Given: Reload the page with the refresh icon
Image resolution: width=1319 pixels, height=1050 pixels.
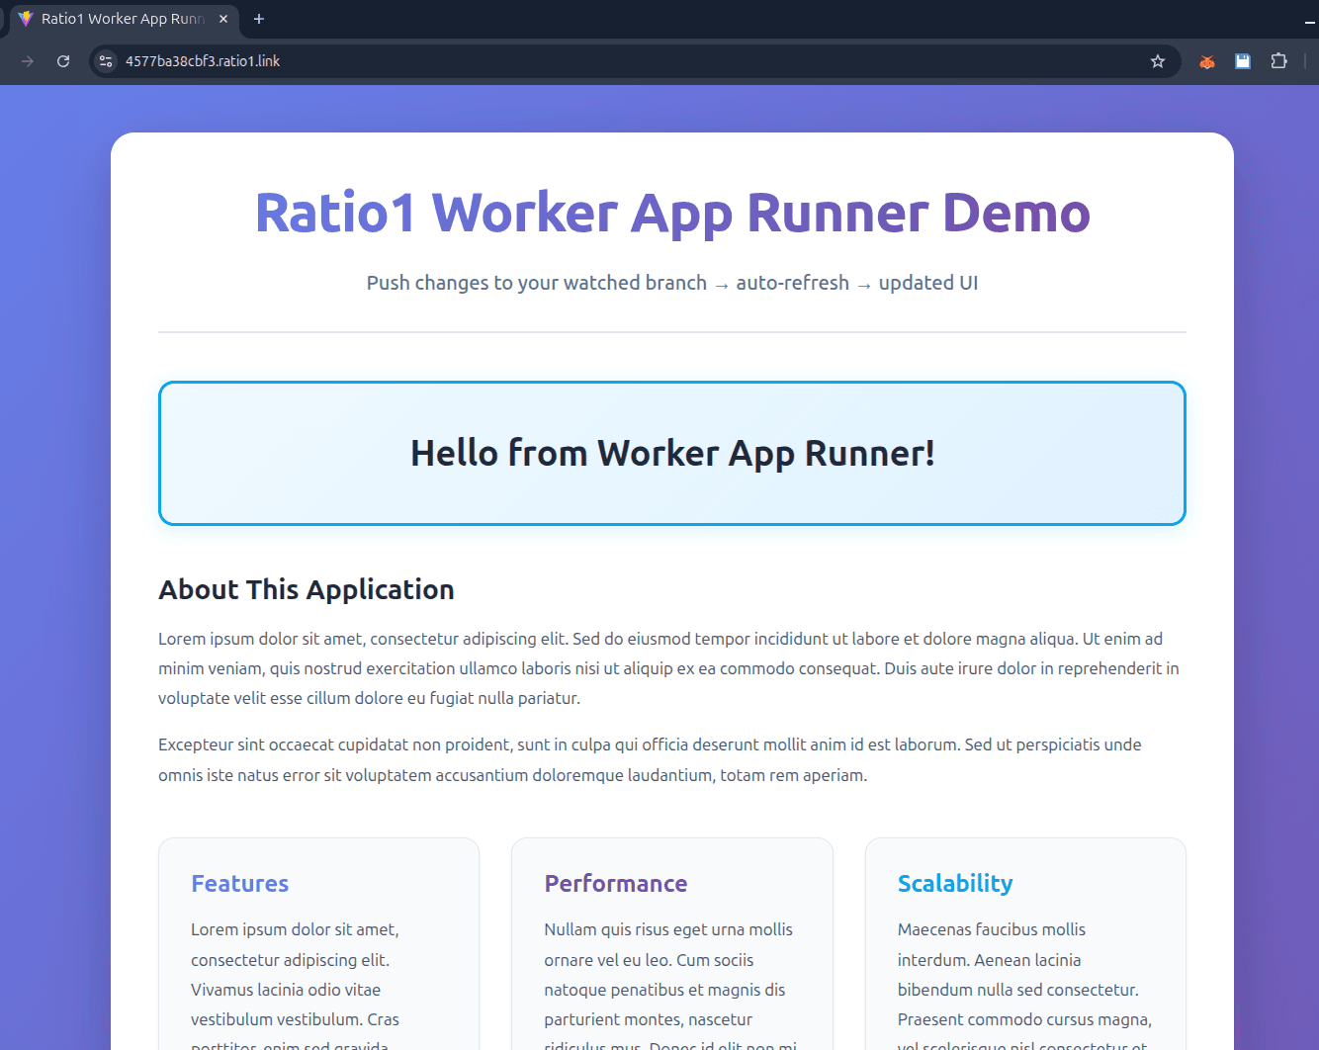Looking at the screenshot, I should [63, 61].
